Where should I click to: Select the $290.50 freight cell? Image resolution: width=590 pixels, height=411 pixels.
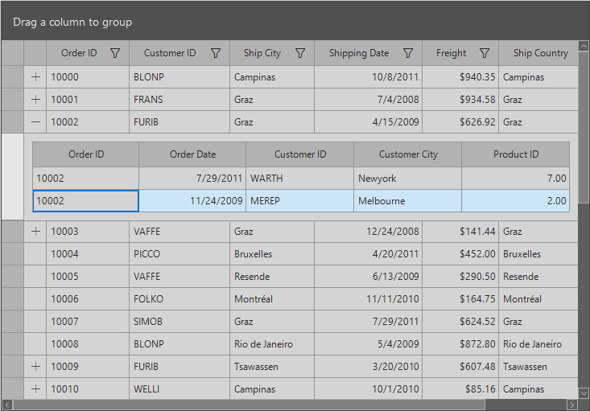460,277
